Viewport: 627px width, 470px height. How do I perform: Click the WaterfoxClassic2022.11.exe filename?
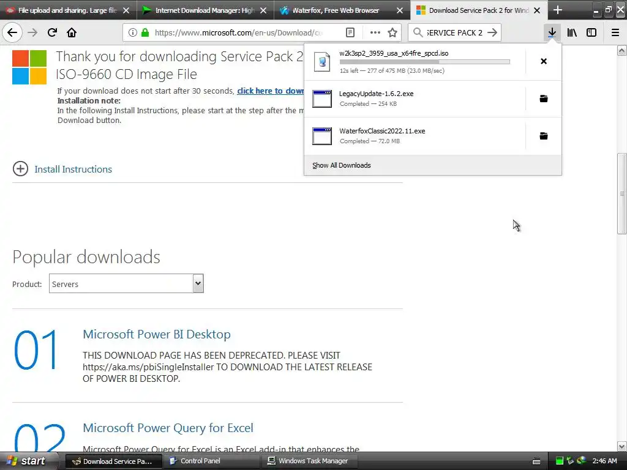pyautogui.click(x=382, y=131)
